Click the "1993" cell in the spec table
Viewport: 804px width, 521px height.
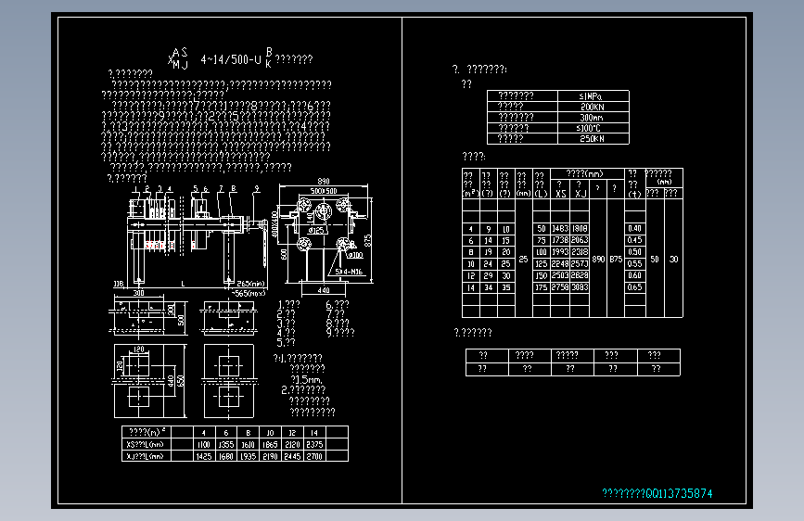click(x=560, y=252)
